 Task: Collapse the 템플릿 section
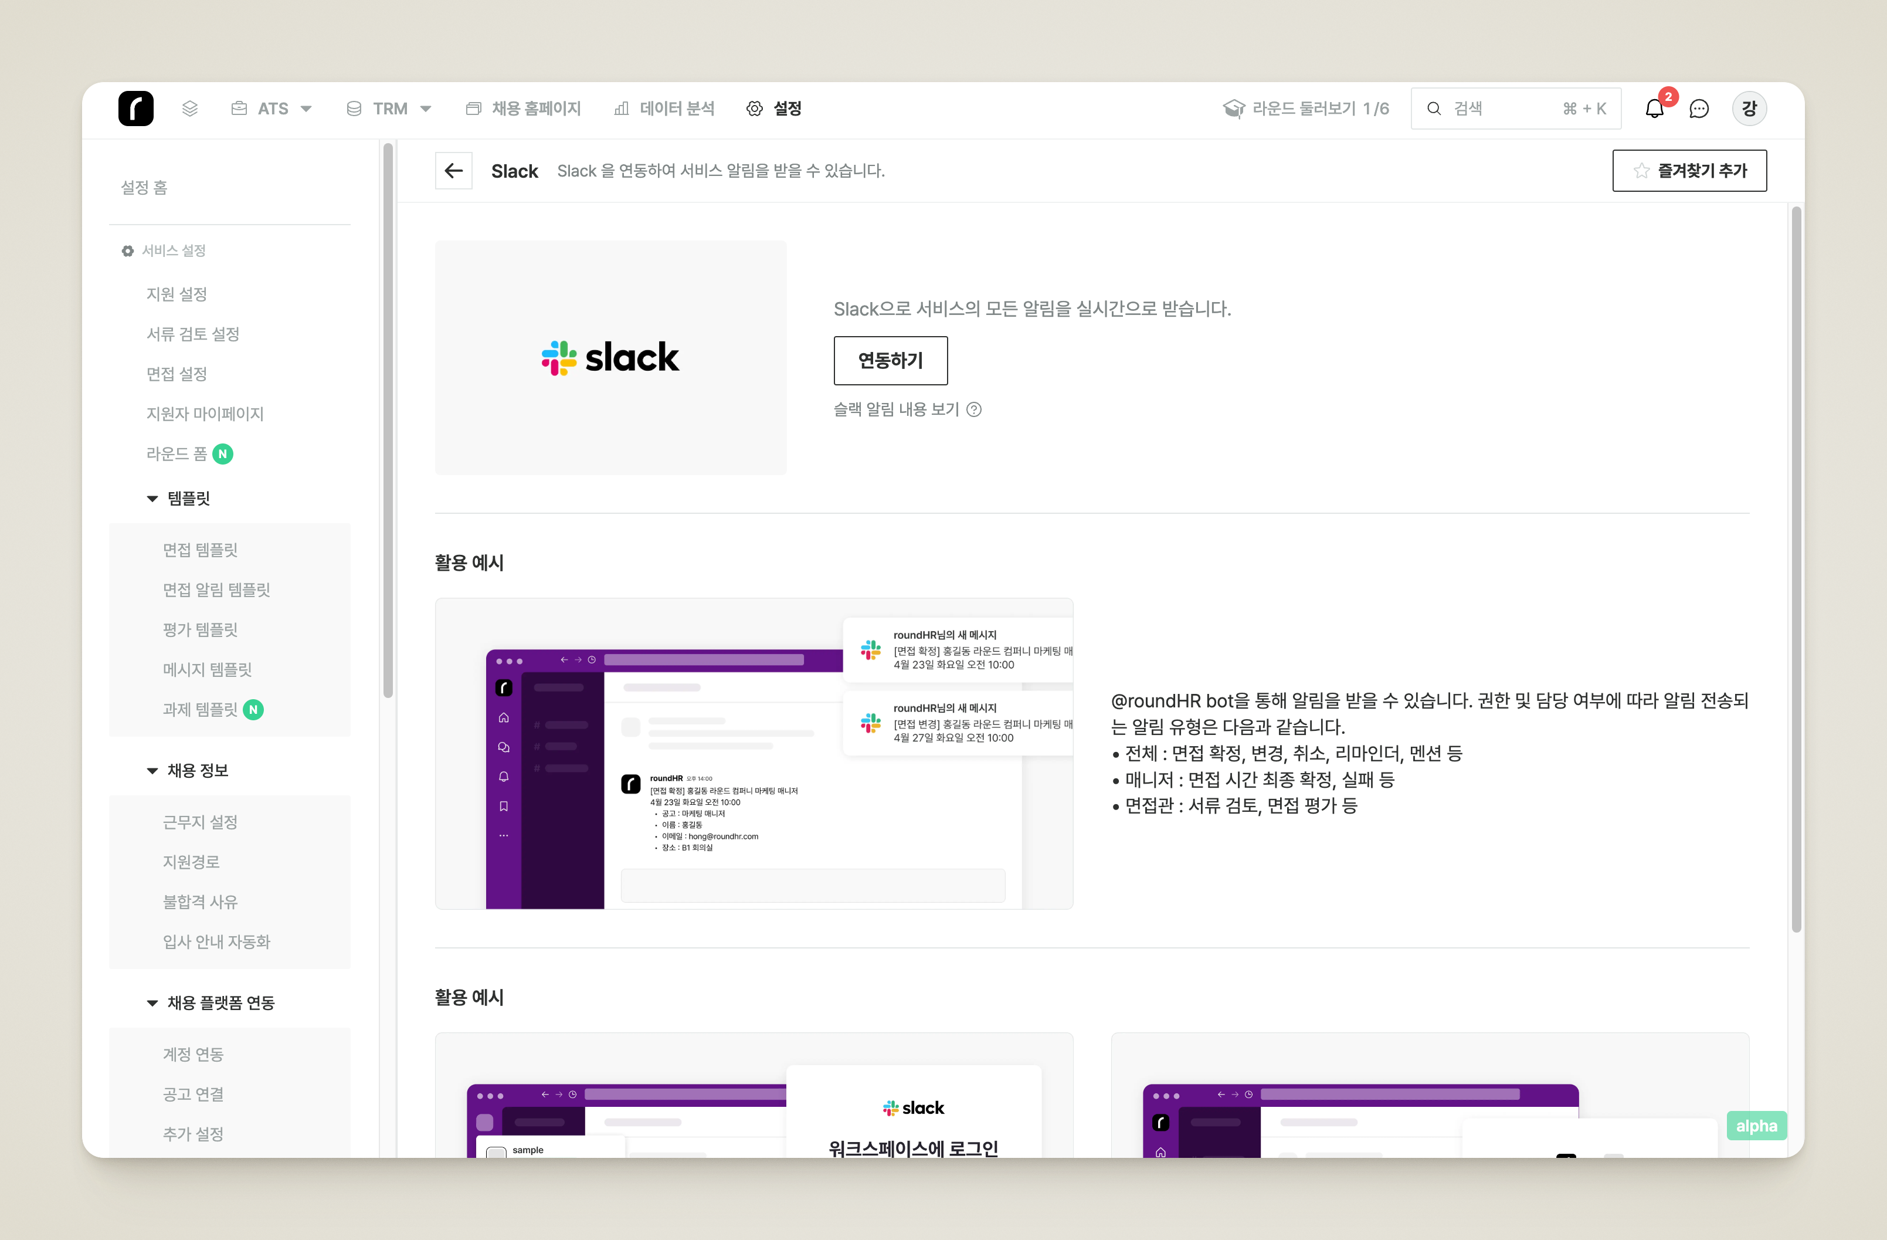[x=152, y=498]
